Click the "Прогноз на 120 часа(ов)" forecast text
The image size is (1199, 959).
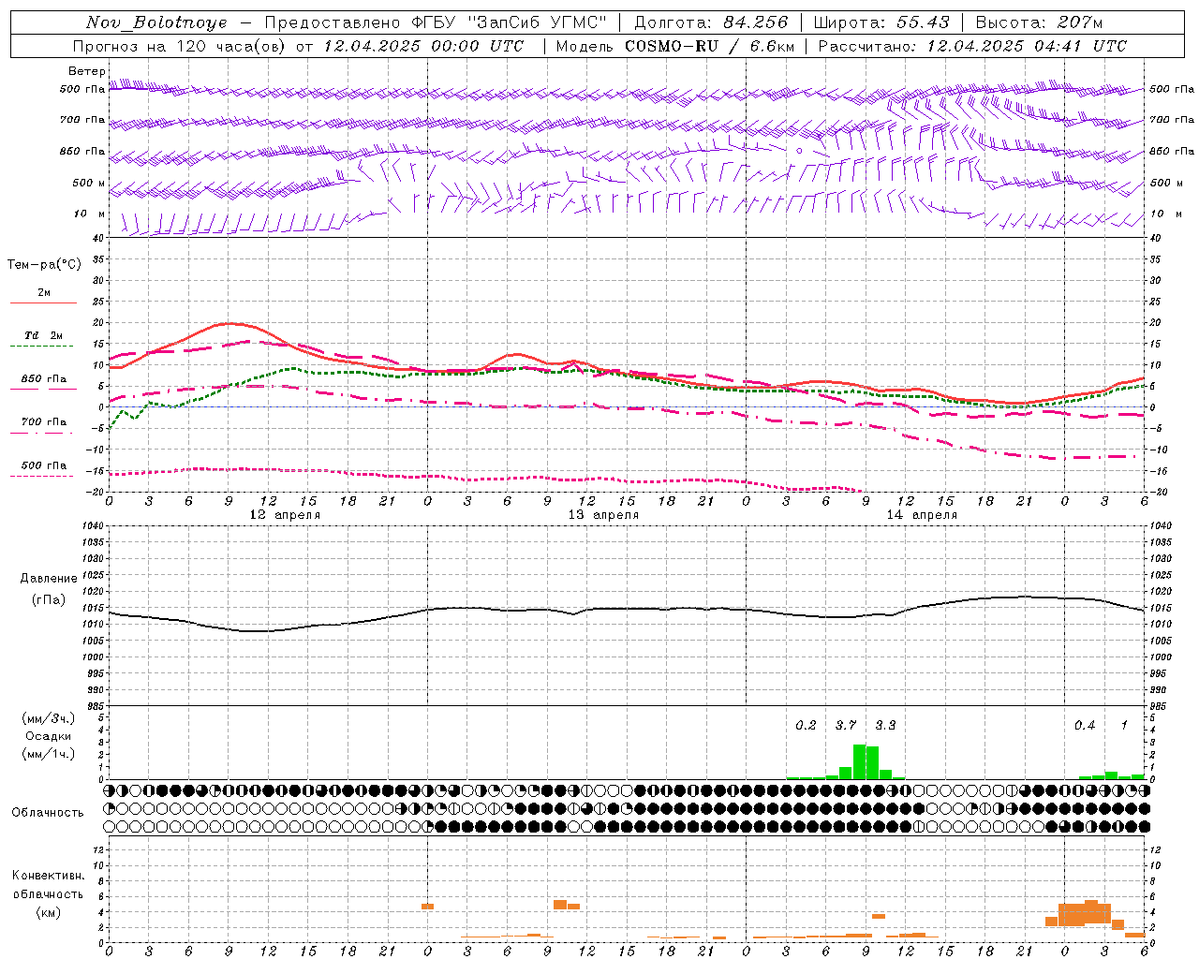[x=180, y=46]
